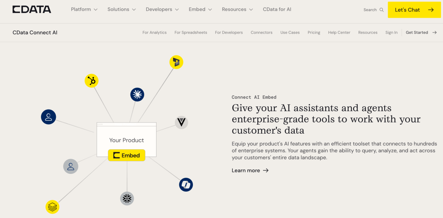Open the Developers menu
Image resolution: width=443 pixels, height=218 pixels.
click(162, 10)
